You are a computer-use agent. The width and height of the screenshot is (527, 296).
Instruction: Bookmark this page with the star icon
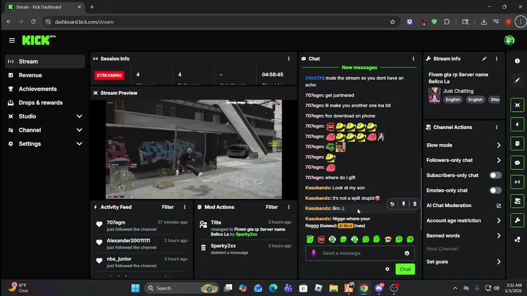point(392,22)
